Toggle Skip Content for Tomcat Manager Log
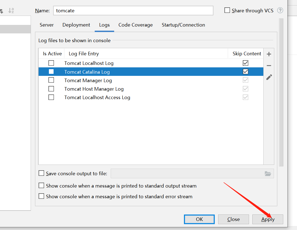The width and height of the screenshot is (297, 230). coord(246,80)
